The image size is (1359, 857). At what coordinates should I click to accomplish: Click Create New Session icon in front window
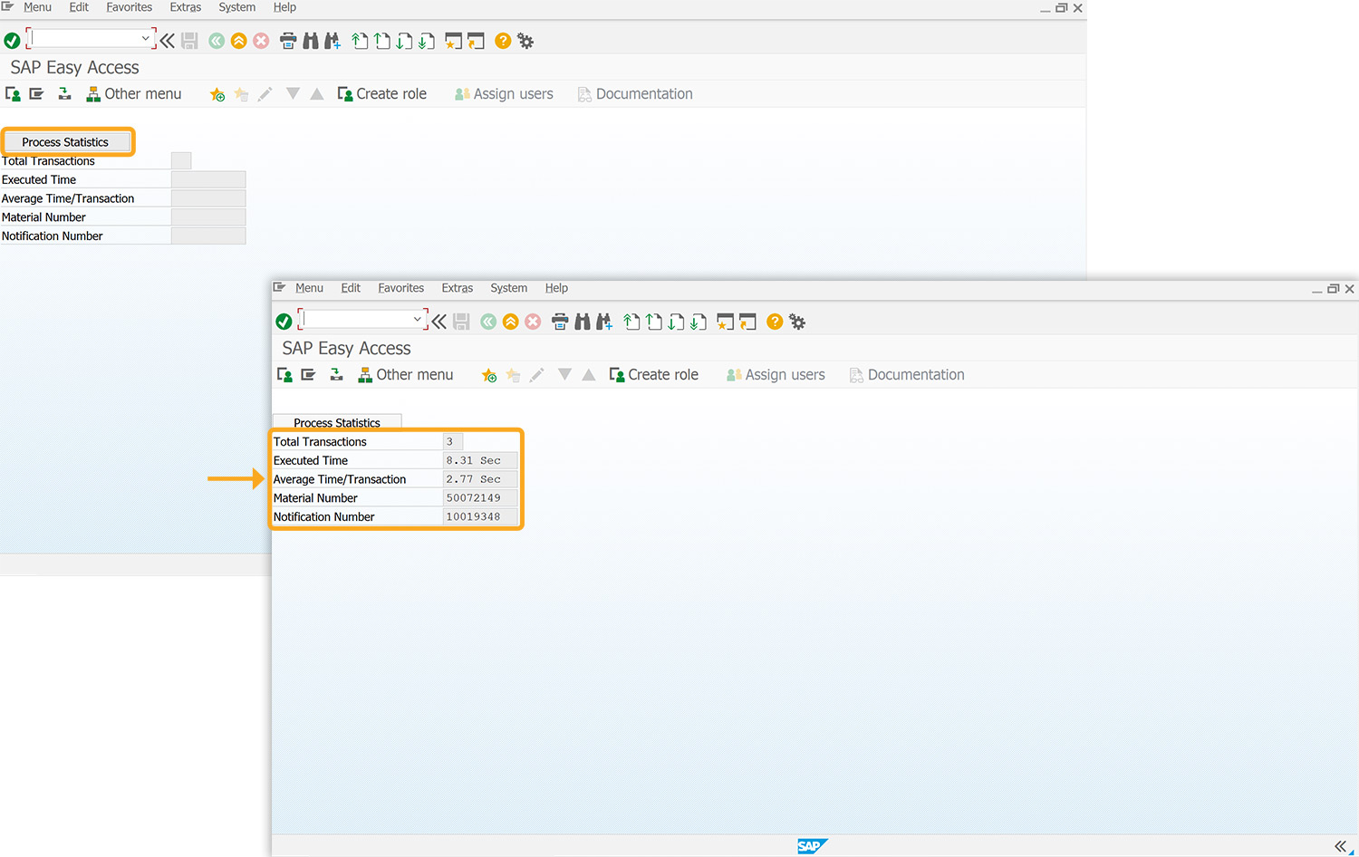tap(725, 322)
